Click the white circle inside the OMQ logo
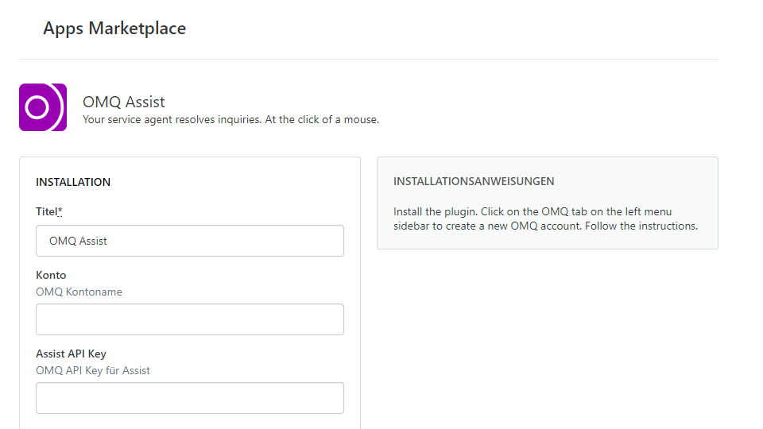Viewport: 763px width, 429px height. (x=37, y=107)
